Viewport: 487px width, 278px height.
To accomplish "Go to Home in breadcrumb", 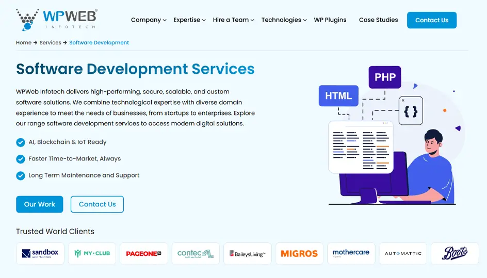I will coord(24,43).
